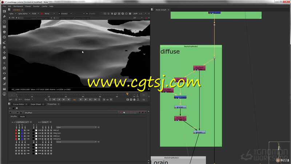Viewport: 291px width, 164px height.
Task: Click the play backward button
Action: [68, 99]
